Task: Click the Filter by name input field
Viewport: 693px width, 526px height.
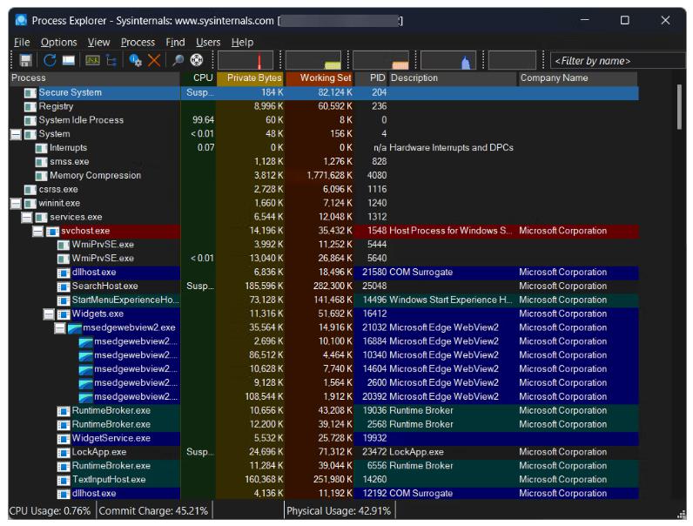Action: click(x=616, y=61)
